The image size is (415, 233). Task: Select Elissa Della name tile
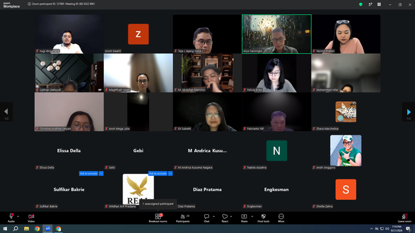[x=69, y=151]
